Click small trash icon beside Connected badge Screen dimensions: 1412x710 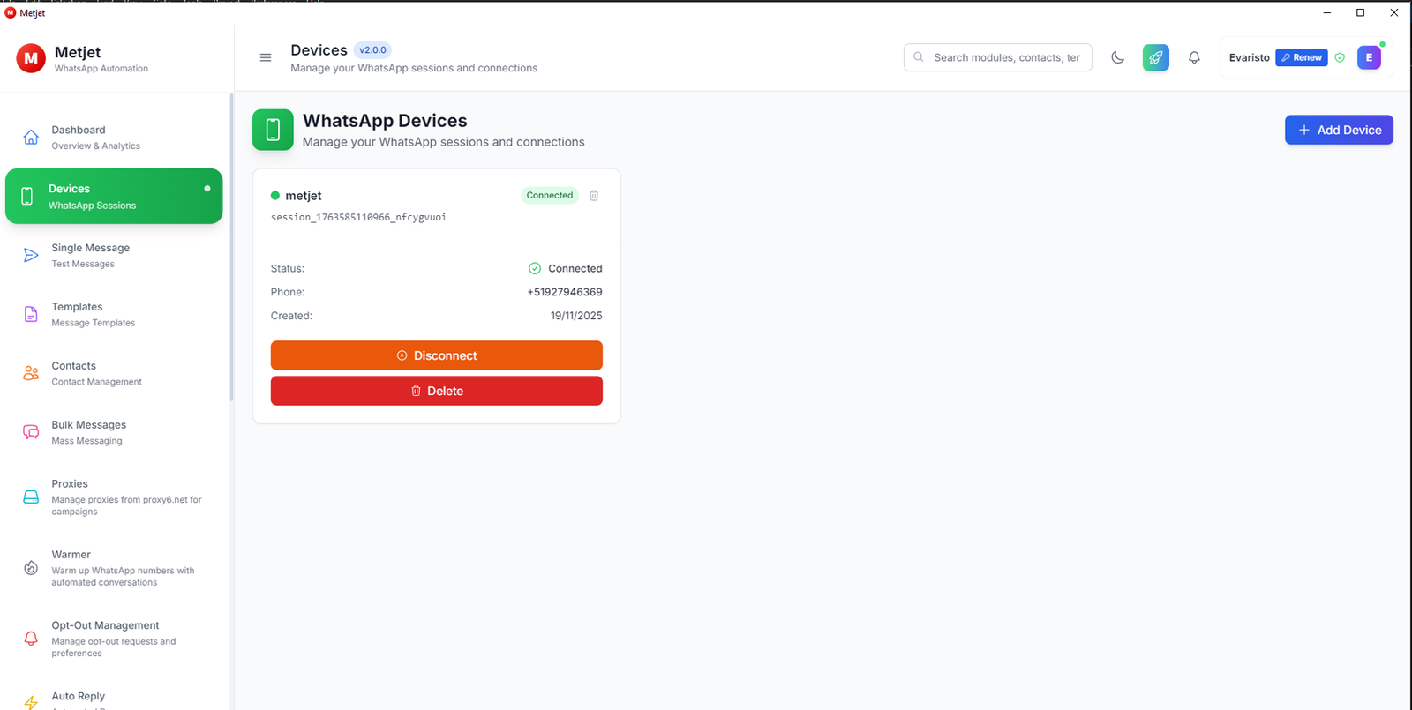[594, 196]
